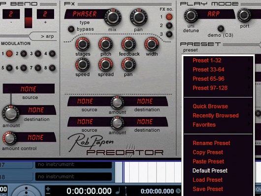The width and height of the screenshot is (261, 196).
Task: Click the metronome note icon near timecode
Action: [118, 191]
